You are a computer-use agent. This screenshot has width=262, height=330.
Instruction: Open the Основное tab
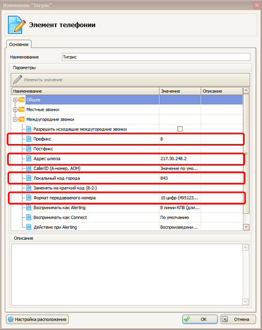point(19,44)
